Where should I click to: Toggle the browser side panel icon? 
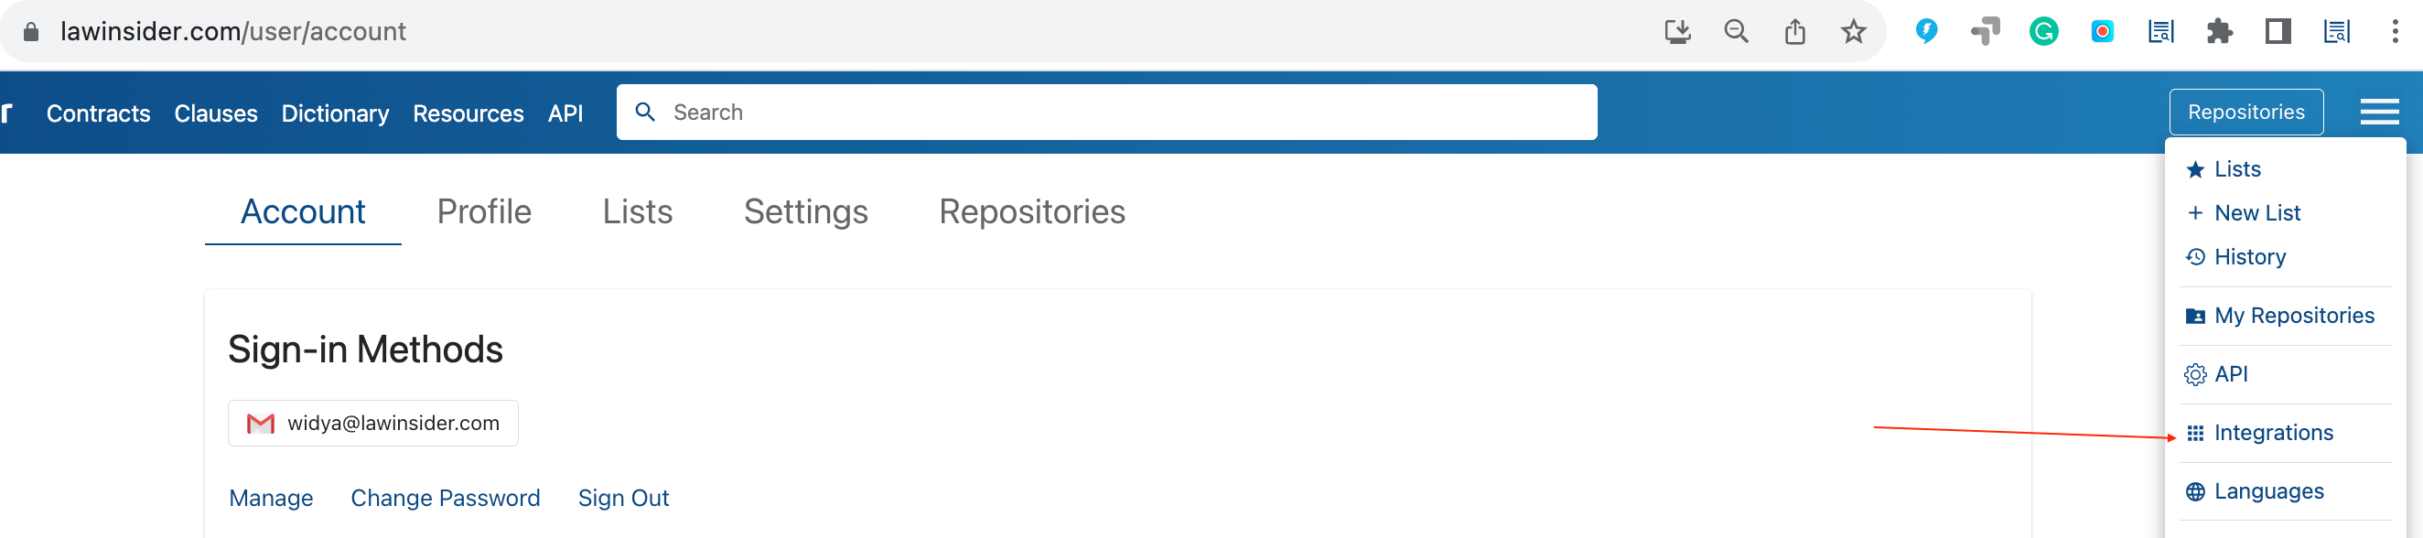pos(2278,32)
